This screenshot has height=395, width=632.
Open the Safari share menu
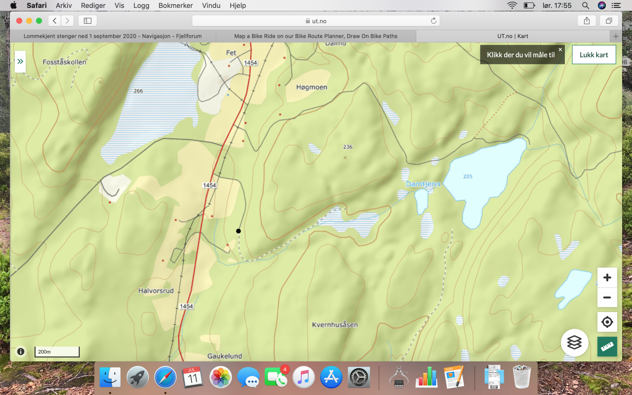(x=587, y=21)
